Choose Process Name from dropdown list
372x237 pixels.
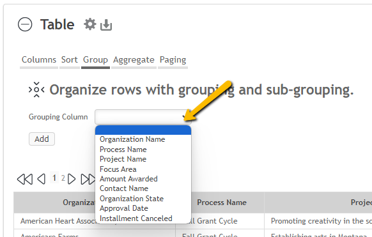click(143, 149)
